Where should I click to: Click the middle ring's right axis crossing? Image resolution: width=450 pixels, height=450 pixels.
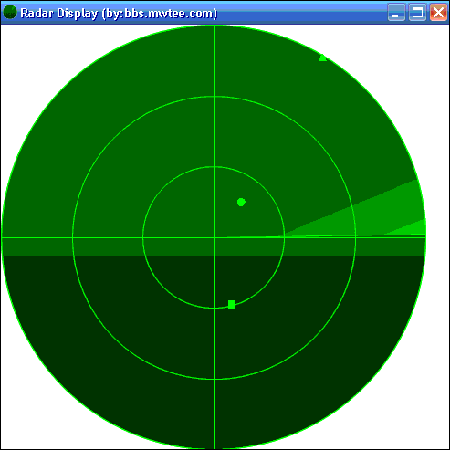[x=355, y=237]
